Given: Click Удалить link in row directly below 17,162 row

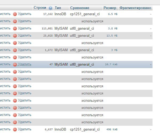Looking at the screenshot, I should pyautogui.click(x=25, y=21).
